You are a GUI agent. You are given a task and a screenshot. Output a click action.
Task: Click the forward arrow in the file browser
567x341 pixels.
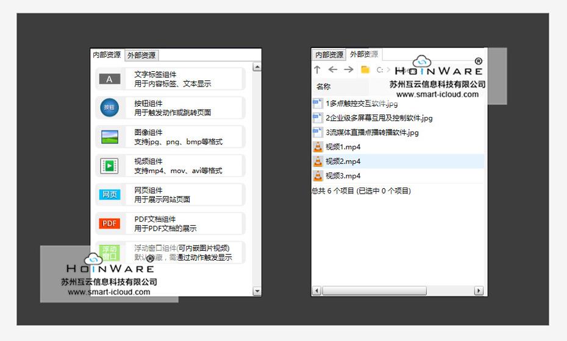349,70
